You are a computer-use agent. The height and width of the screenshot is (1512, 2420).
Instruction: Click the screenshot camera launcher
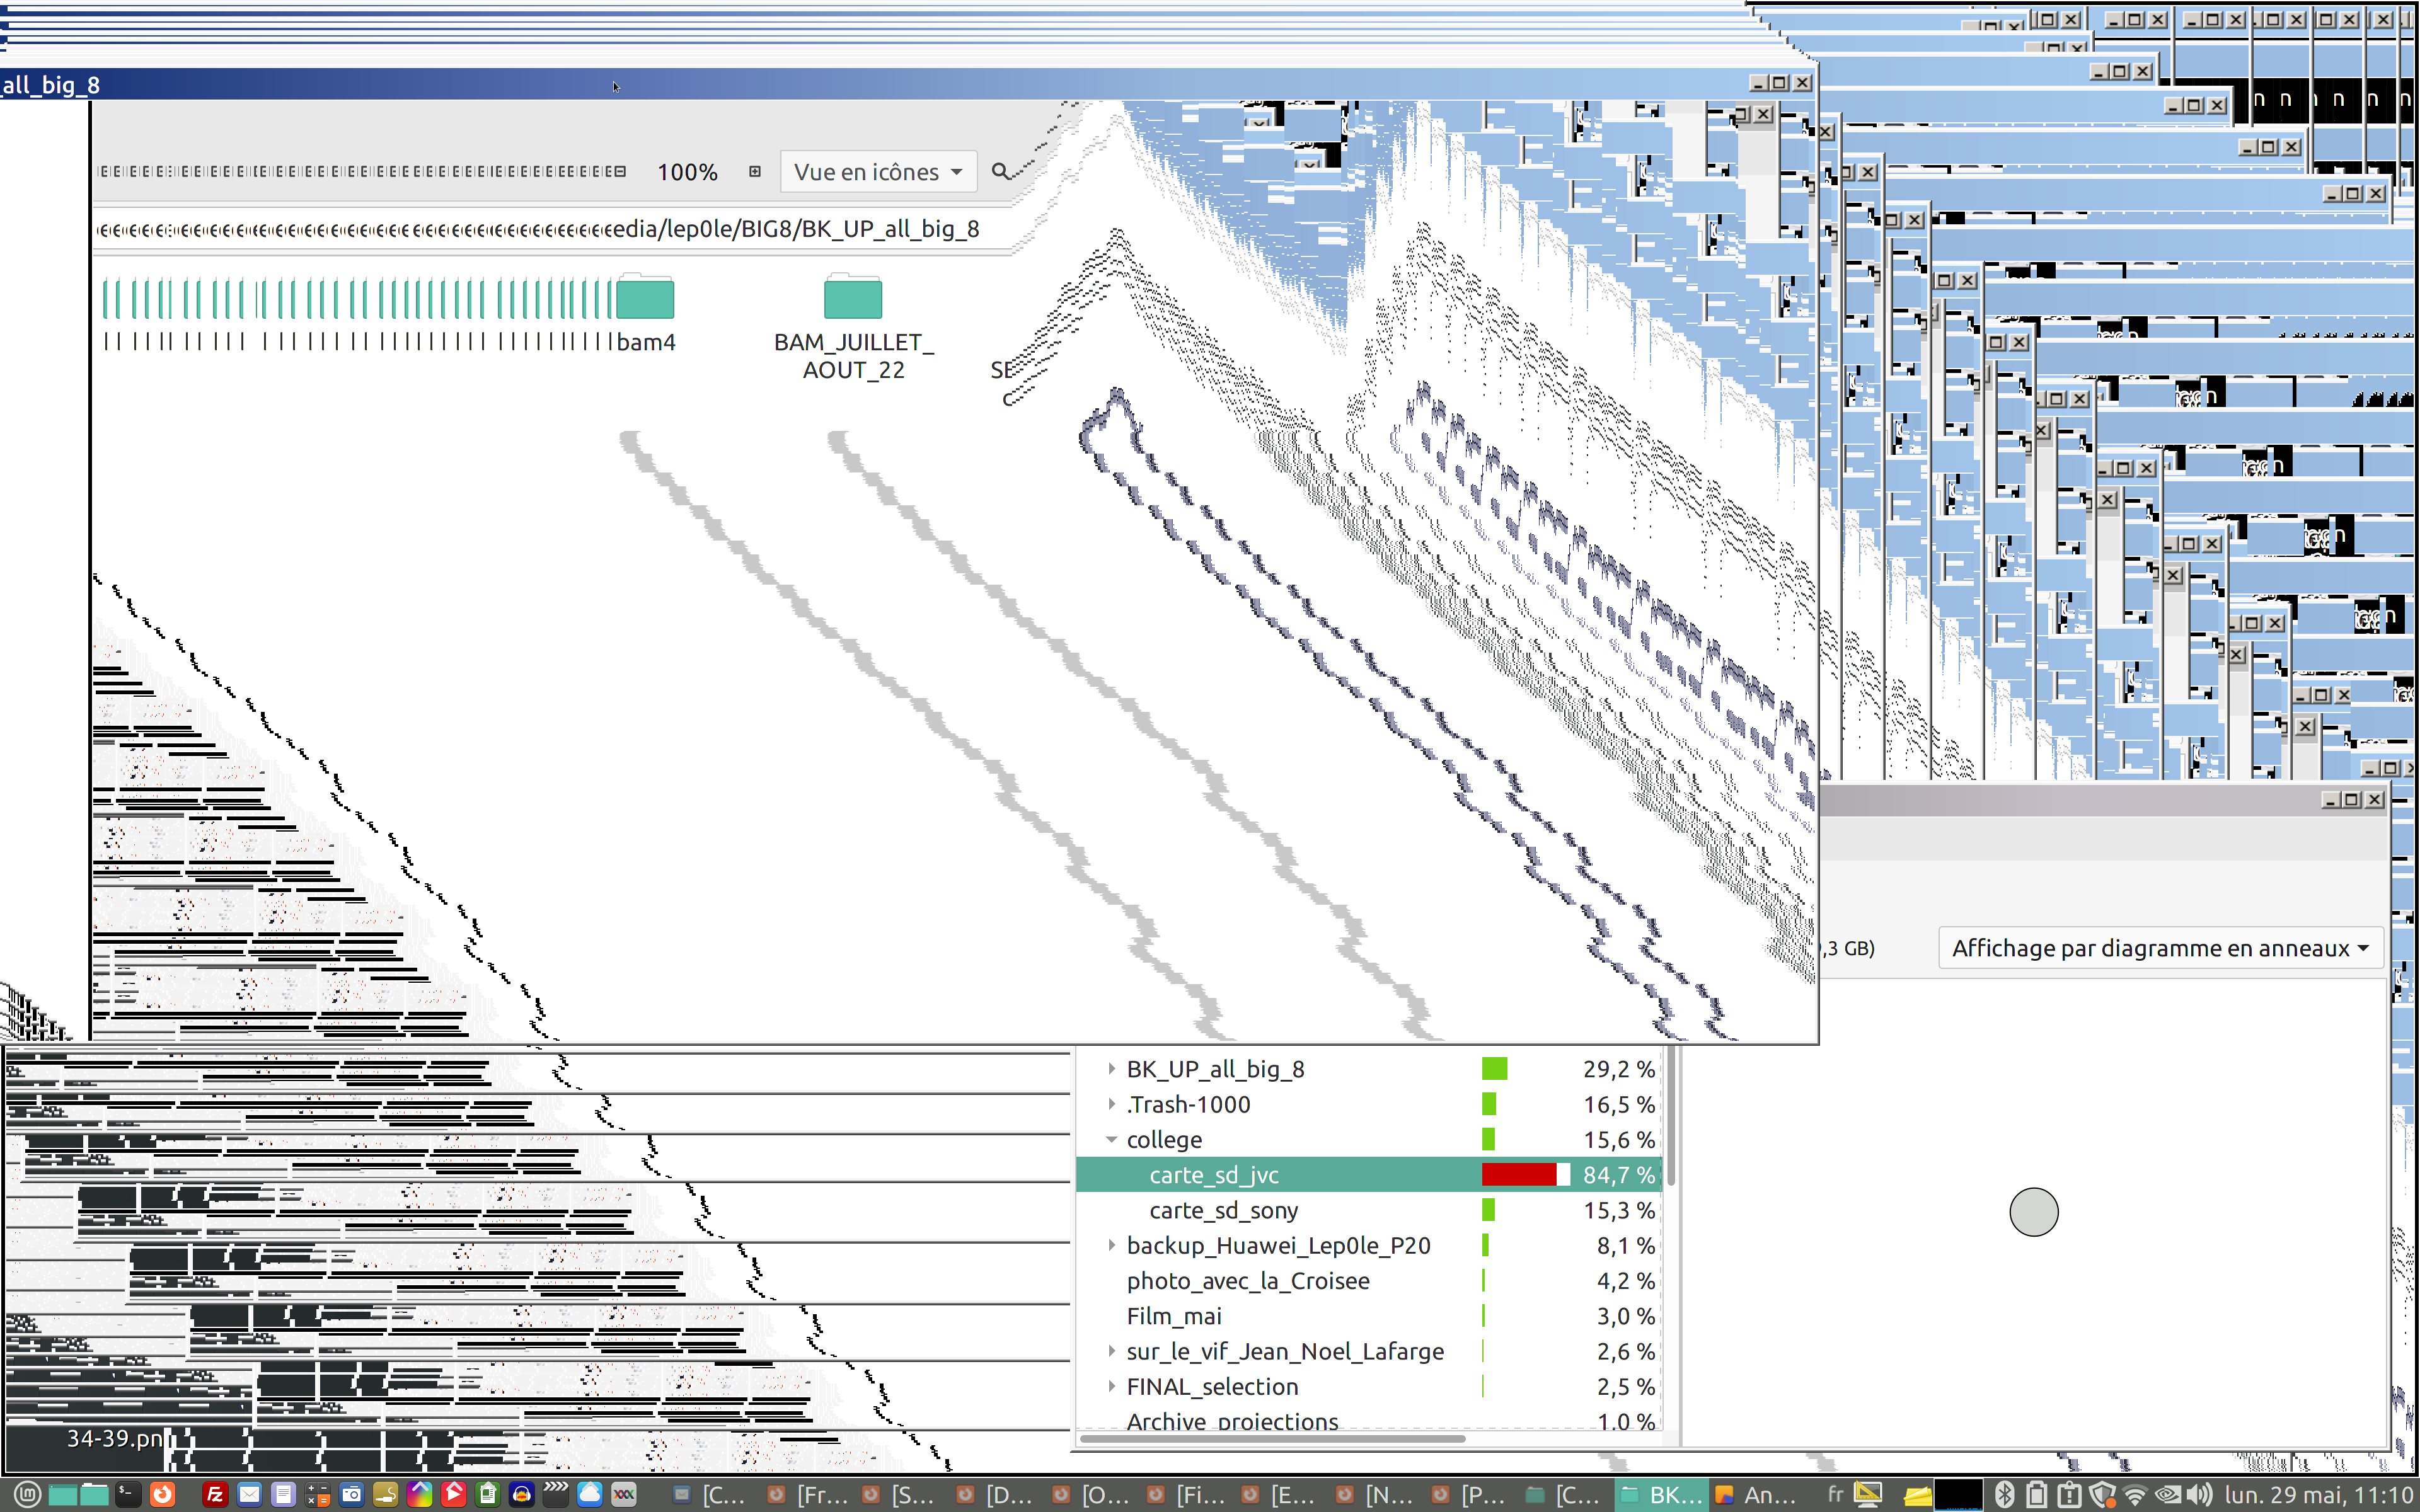(x=352, y=1494)
